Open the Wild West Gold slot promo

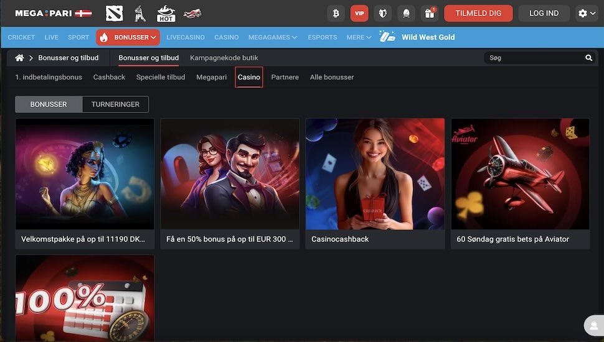click(417, 37)
